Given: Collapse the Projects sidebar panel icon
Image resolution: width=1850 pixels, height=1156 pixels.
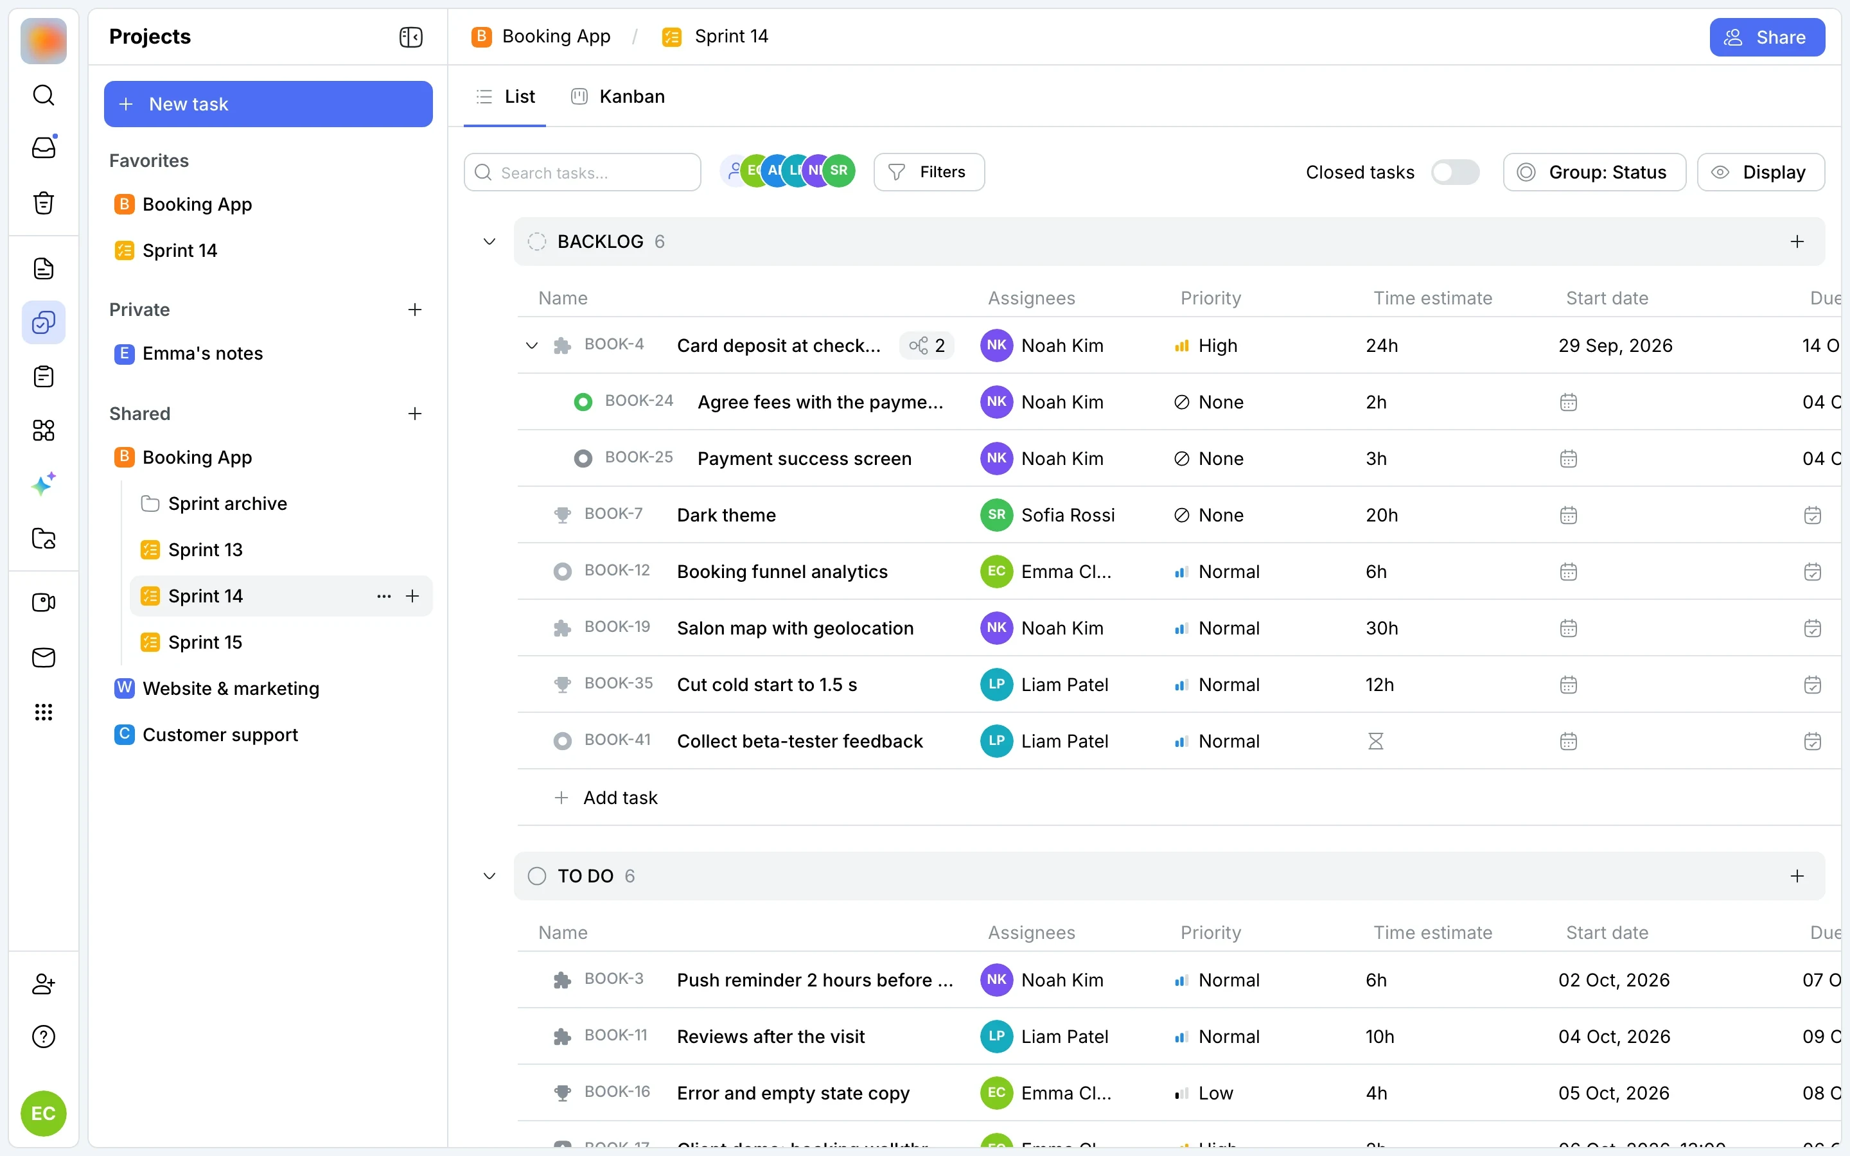Looking at the screenshot, I should click(x=411, y=37).
